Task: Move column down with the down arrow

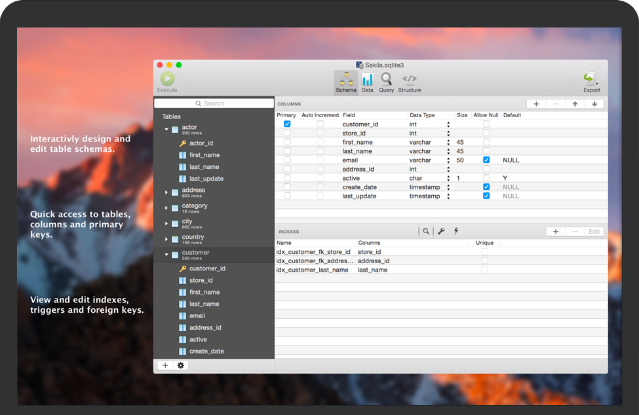Action: [x=594, y=104]
